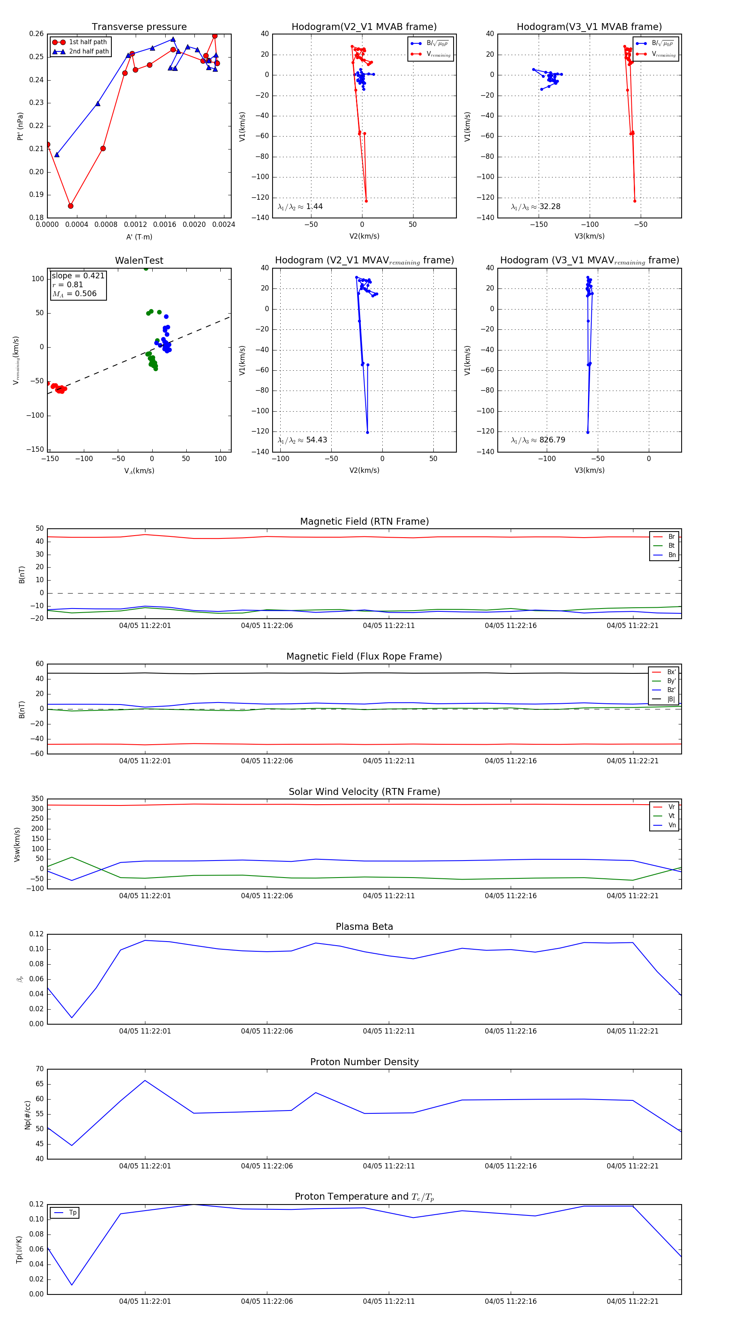Screen dimensions: 729x1337
Task: Click the "Proton Number Density" panel title
Action: 364,1062
